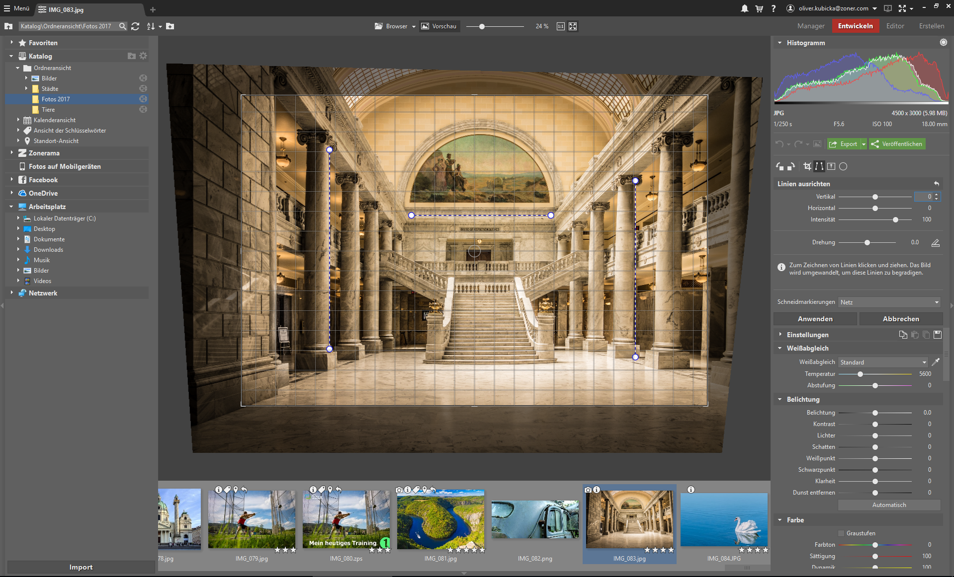This screenshot has width=954, height=577.
Task: Rotate image left with rotate icon
Action: [780, 166]
